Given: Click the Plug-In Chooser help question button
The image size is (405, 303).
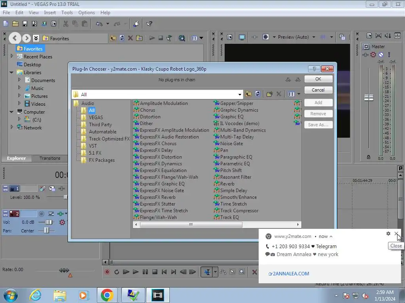Looking at the screenshot, I should coord(314,69).
